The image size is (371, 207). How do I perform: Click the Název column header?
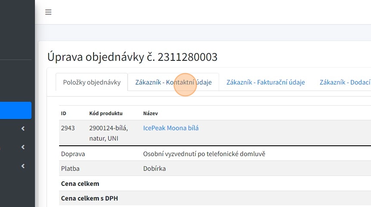[x=151, y=113]
